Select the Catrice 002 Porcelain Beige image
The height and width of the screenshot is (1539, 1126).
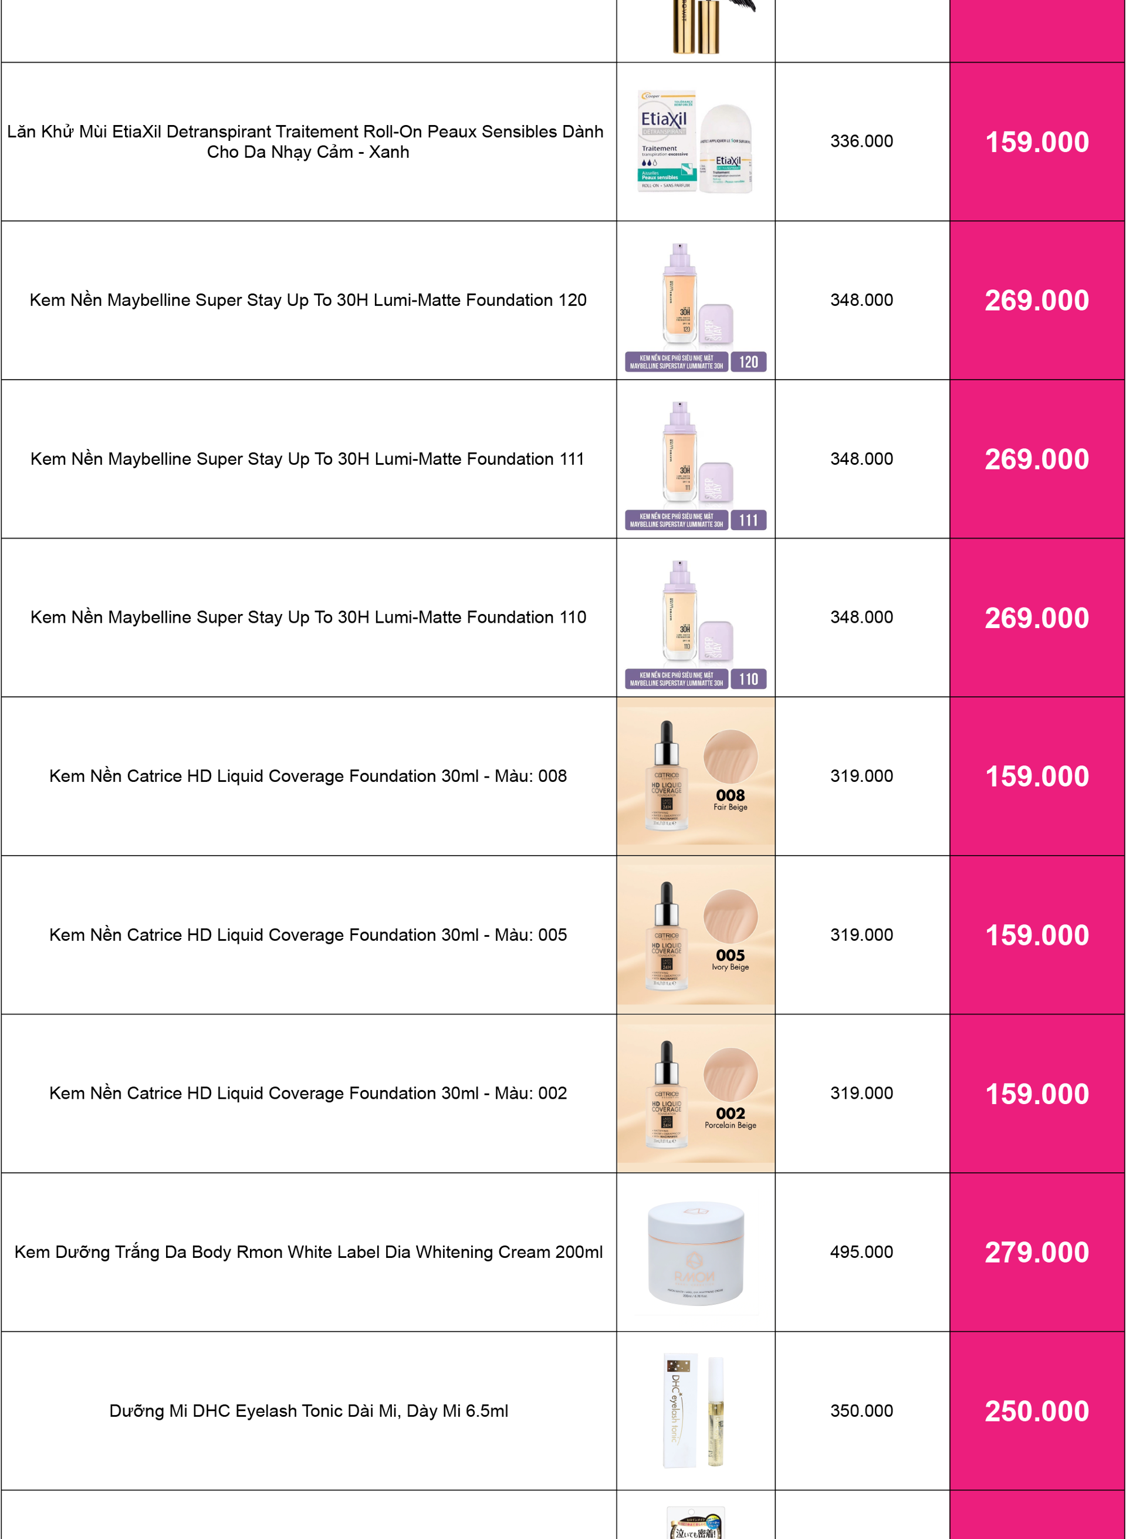(x=695, y=1093)
